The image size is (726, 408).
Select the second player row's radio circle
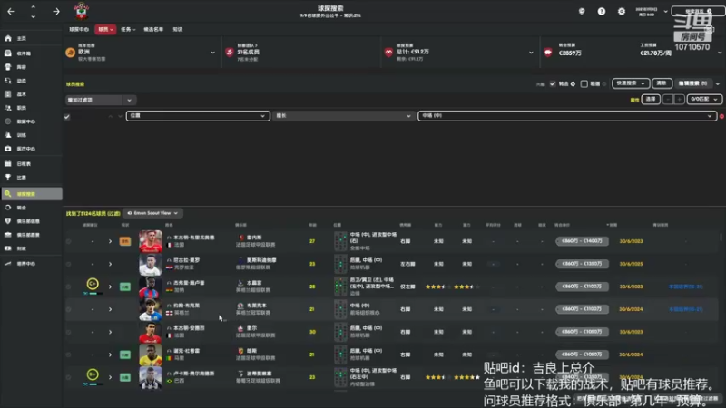[69, 264]
